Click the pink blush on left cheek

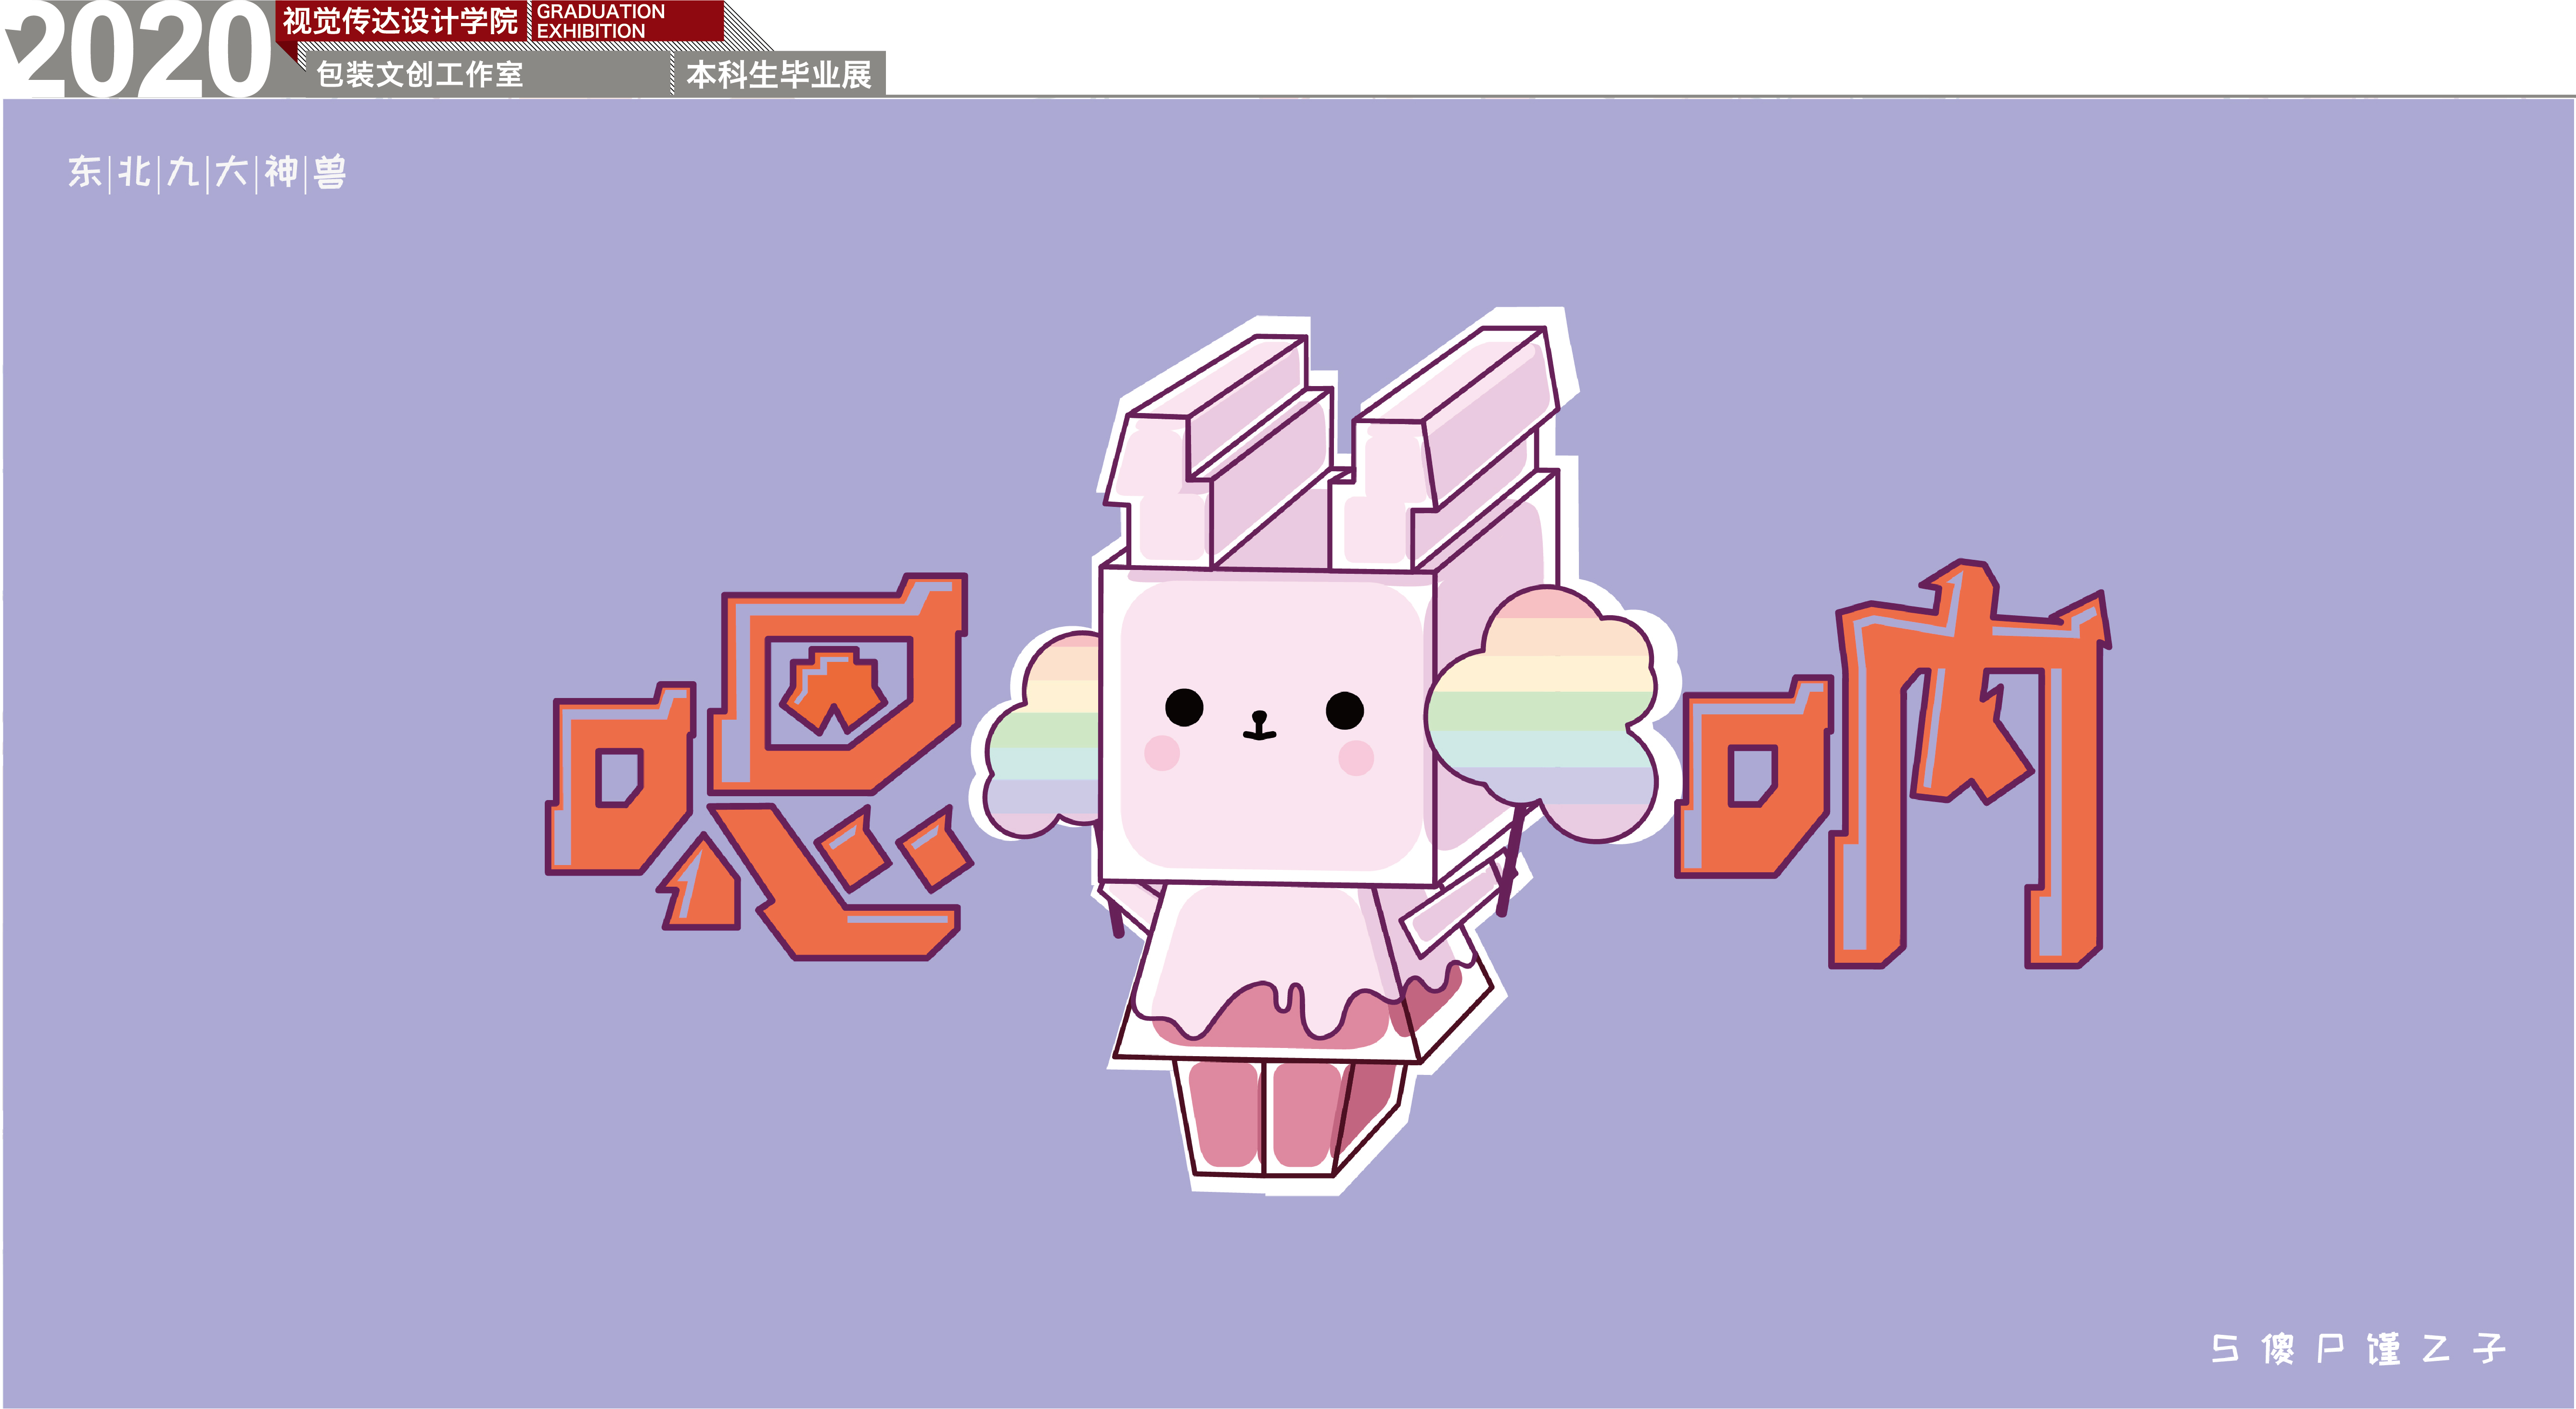[1162, 752]
